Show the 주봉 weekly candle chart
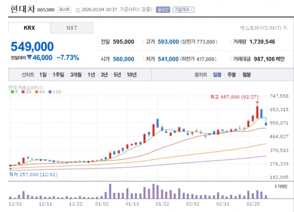The width and height of the screenshot is (294, 212). click(231, 75)
